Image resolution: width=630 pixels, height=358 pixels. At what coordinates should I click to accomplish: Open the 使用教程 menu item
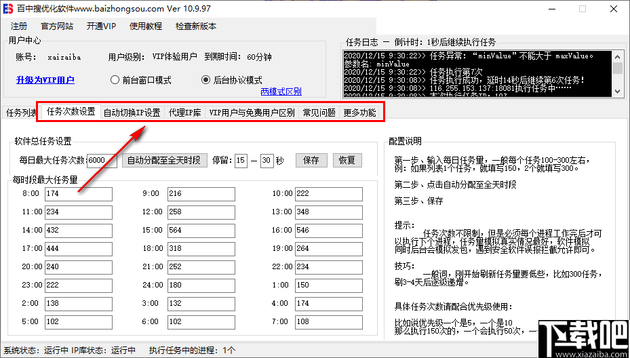(x=146, y=26)
